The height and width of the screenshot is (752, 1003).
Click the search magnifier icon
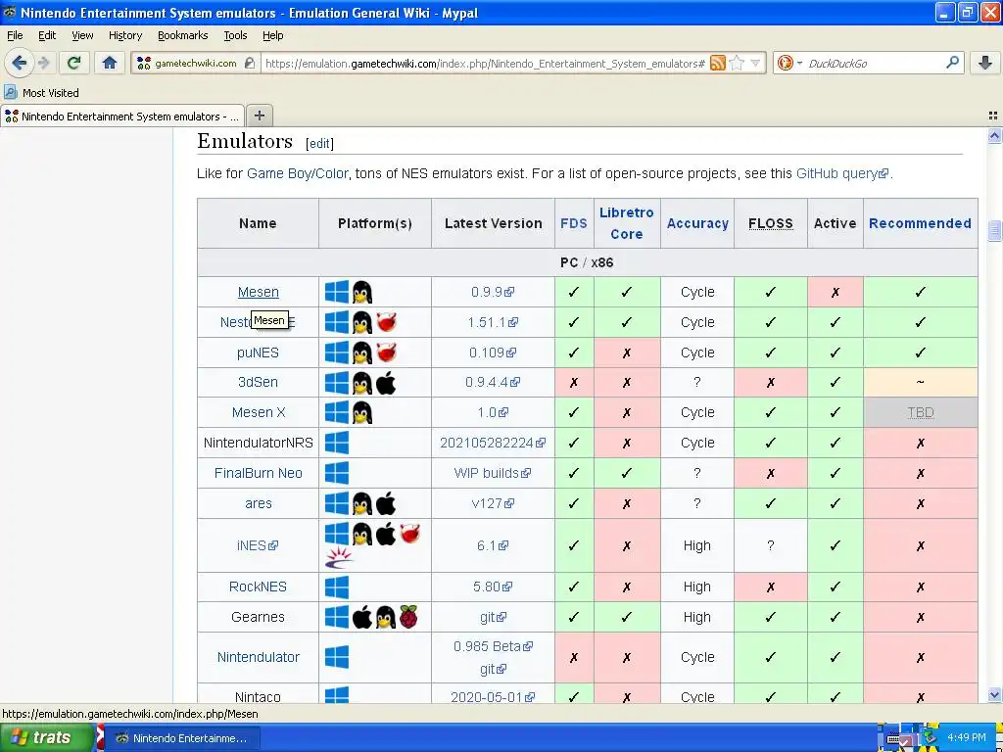pos(952,63)
